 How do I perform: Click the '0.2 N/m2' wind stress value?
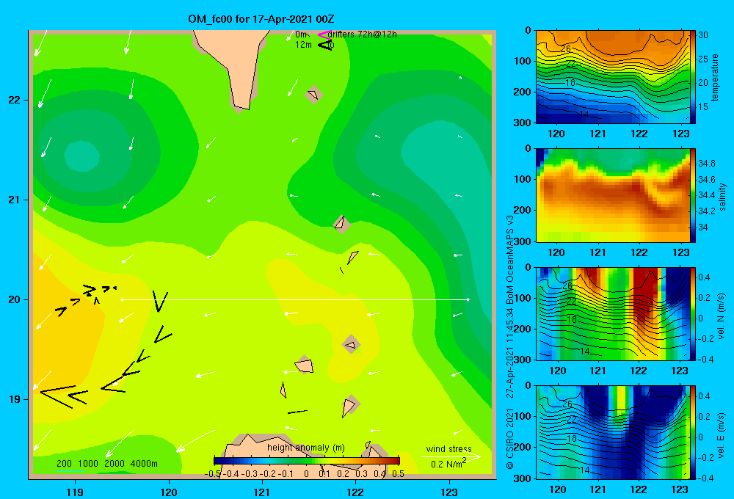448,464
